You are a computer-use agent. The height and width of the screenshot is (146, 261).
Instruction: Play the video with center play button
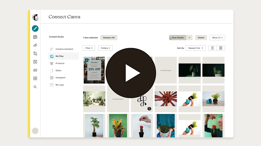[131, 73]
